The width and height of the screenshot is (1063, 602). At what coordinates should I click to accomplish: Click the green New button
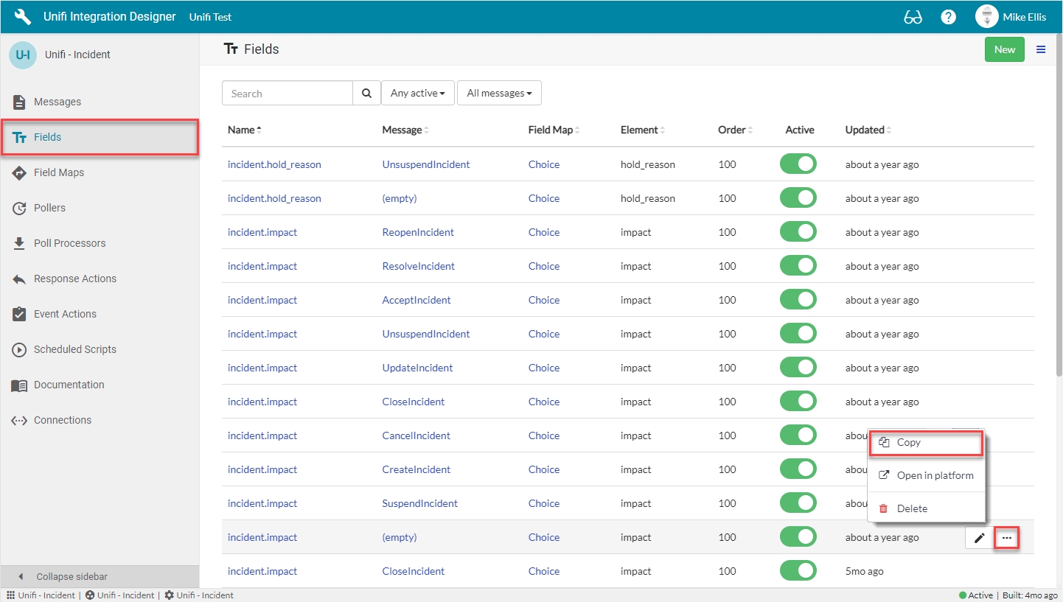click(1004, 49)
